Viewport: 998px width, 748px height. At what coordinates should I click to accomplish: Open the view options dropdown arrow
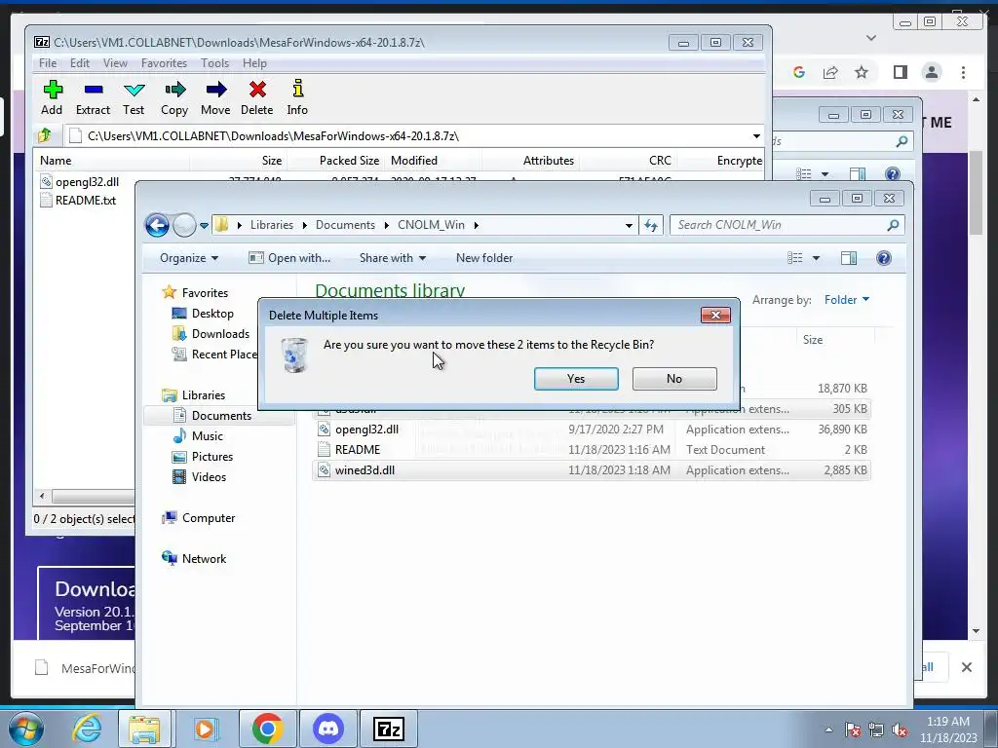(x=816, y=257)
